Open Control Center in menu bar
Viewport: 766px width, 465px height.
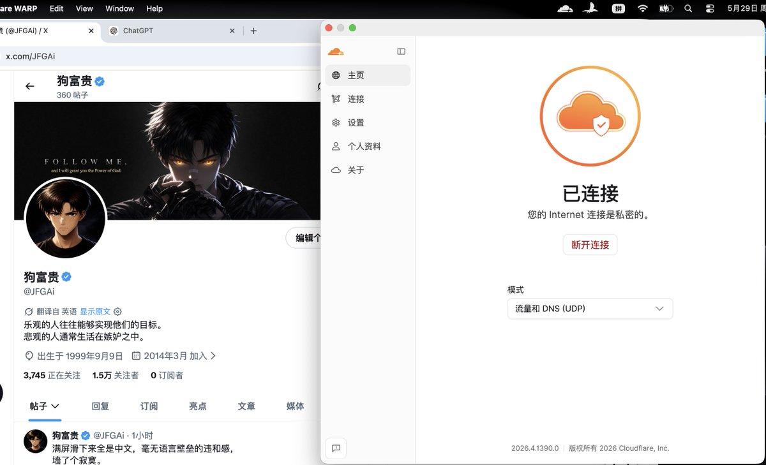[x=710, y=8]
